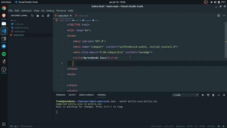The image size is (227, 128).
Task: Split the terminal panel
Action: coord(208,95)
